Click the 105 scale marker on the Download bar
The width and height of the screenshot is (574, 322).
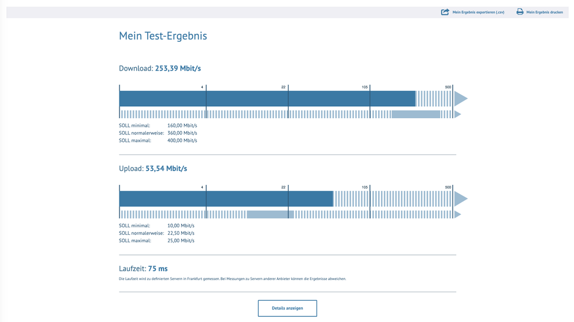point(365,87)
